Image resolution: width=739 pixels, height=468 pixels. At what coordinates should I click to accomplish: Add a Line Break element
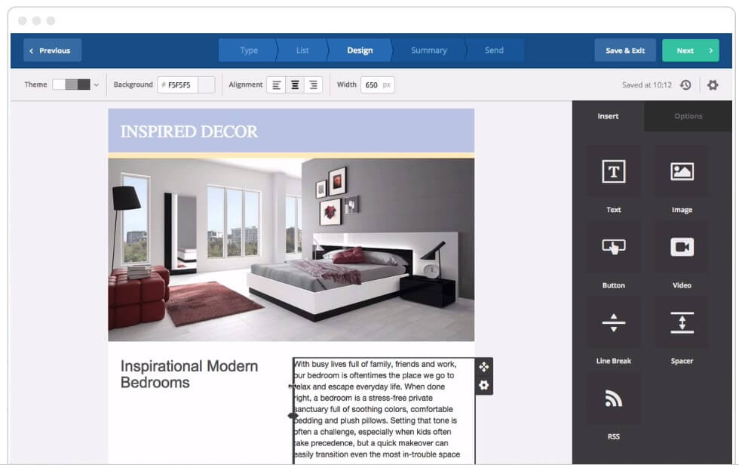[x=613, y=323]
